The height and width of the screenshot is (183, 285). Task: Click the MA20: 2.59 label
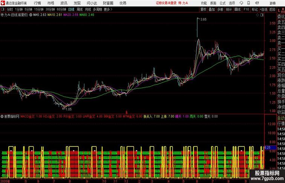[x=71, y=15]
